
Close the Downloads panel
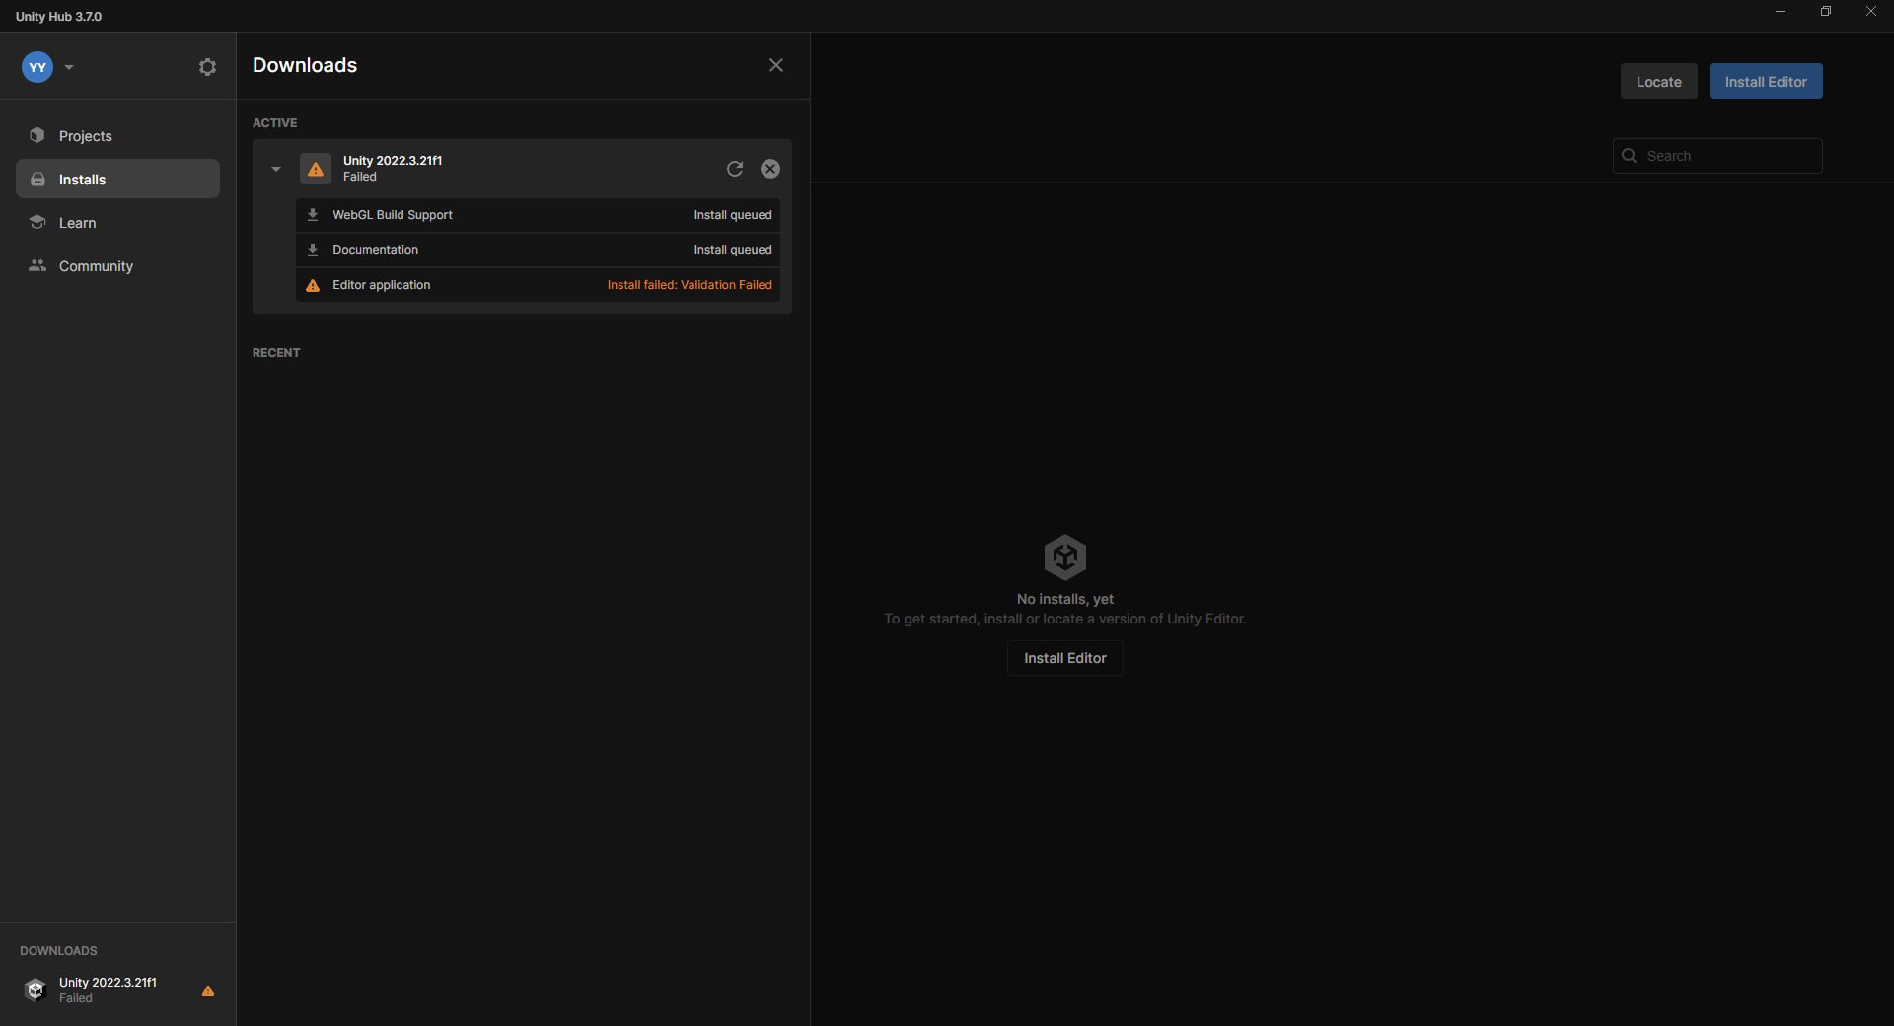click(776, 65)
